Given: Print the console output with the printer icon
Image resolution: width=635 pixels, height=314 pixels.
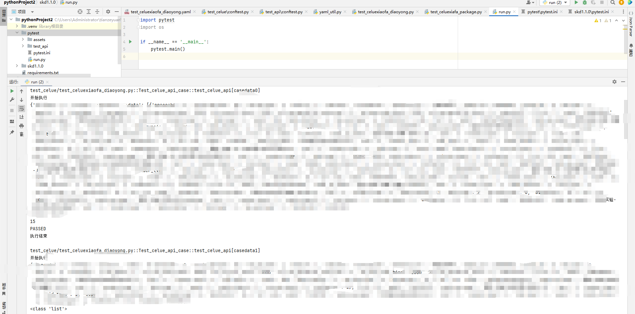Looking at the screenshot, I should pyautogui.click(x=21, y=126).
